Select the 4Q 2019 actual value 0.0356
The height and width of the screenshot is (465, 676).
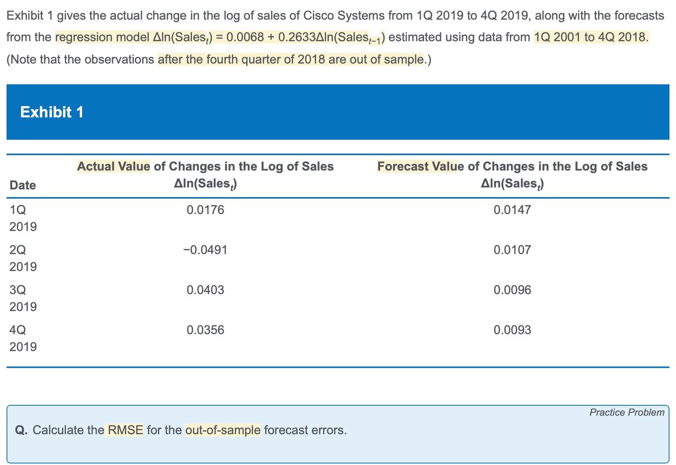coord(205,330)
